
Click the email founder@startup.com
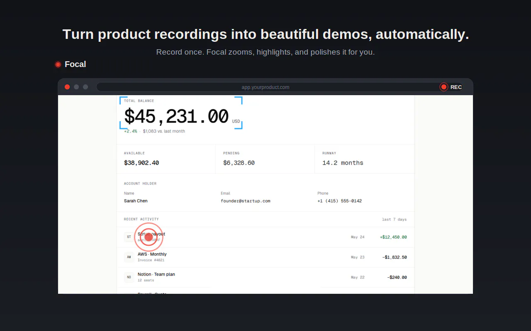pos(246,201)
